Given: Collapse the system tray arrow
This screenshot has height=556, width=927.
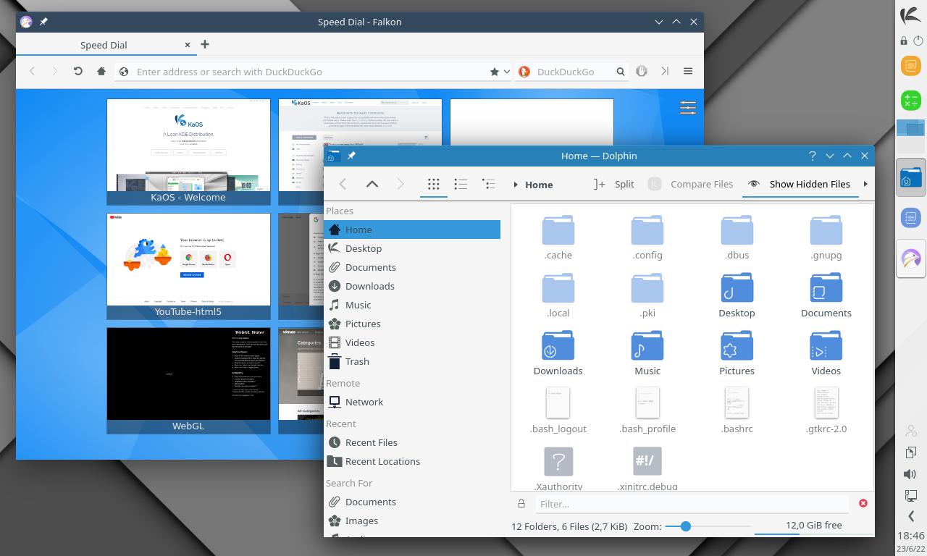Looking at the screenshot, I should [911, 516].
